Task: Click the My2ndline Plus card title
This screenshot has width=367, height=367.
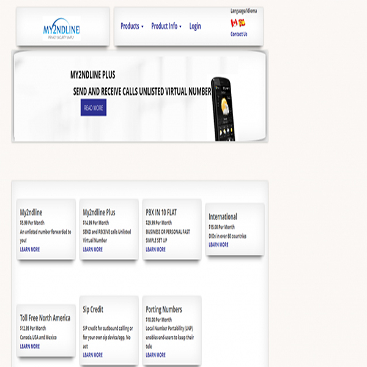Action: point(99,212)
